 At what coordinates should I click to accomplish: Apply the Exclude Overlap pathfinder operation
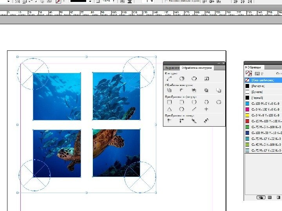click(206, 90)
